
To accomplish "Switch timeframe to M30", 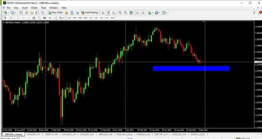I will click(86, 18).
